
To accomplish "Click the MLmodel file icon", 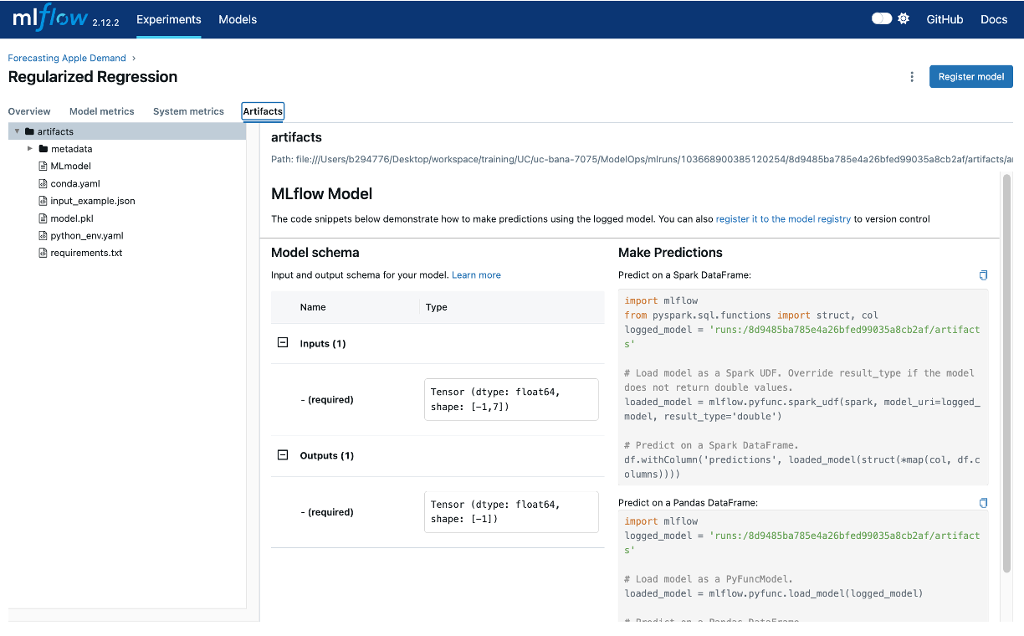I will 44,166.
